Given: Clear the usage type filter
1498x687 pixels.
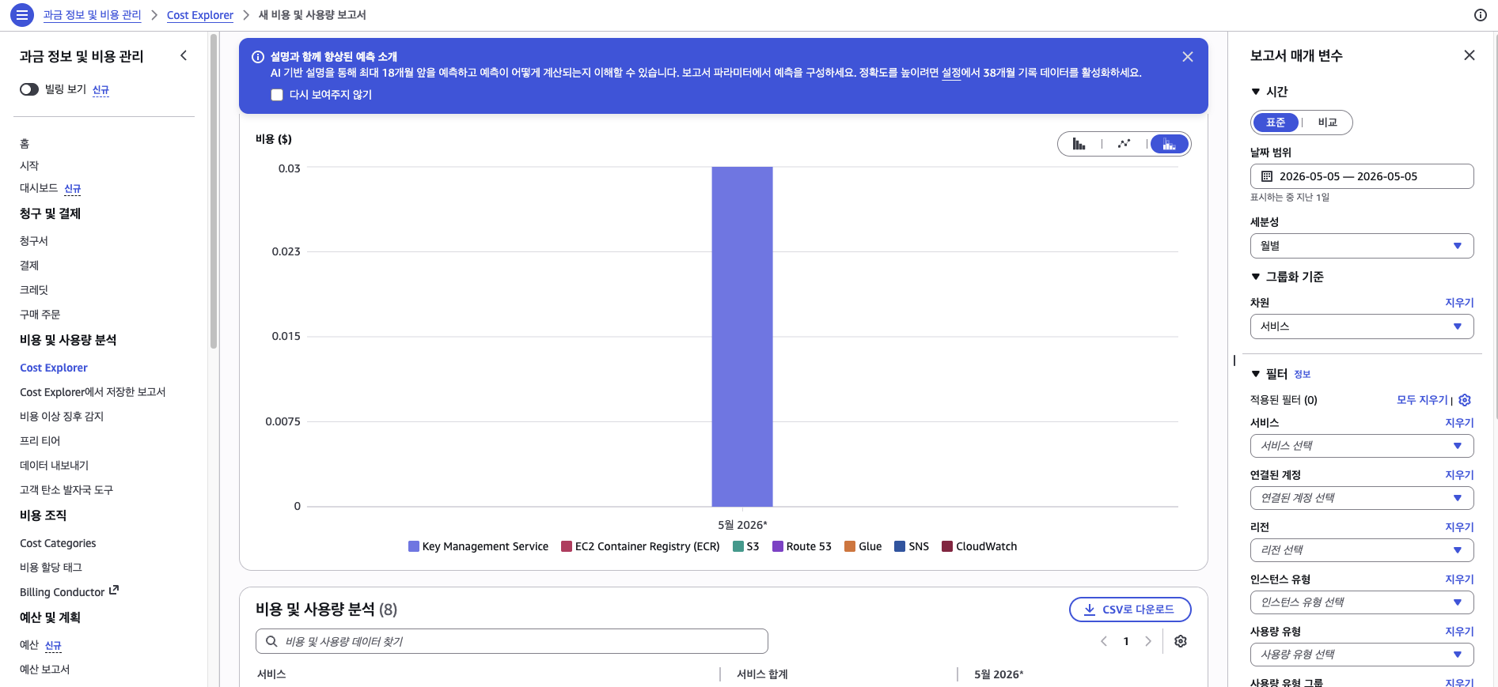Looking at the screenshot, I should (1459, 632).
